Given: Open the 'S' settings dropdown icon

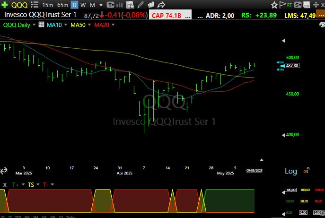Looking at the screenshot, I should [298, 5].
